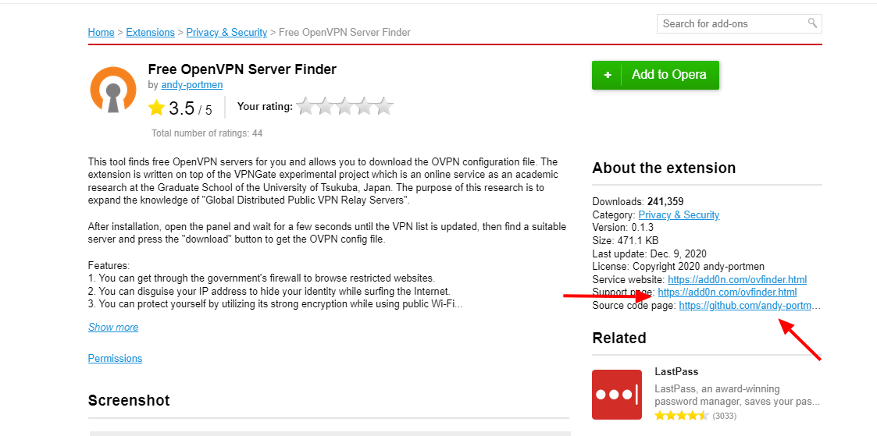The width and height of the screenshot is (877, 436).
Task: Rate the extension four stars
Action: [x=364, y=106]
